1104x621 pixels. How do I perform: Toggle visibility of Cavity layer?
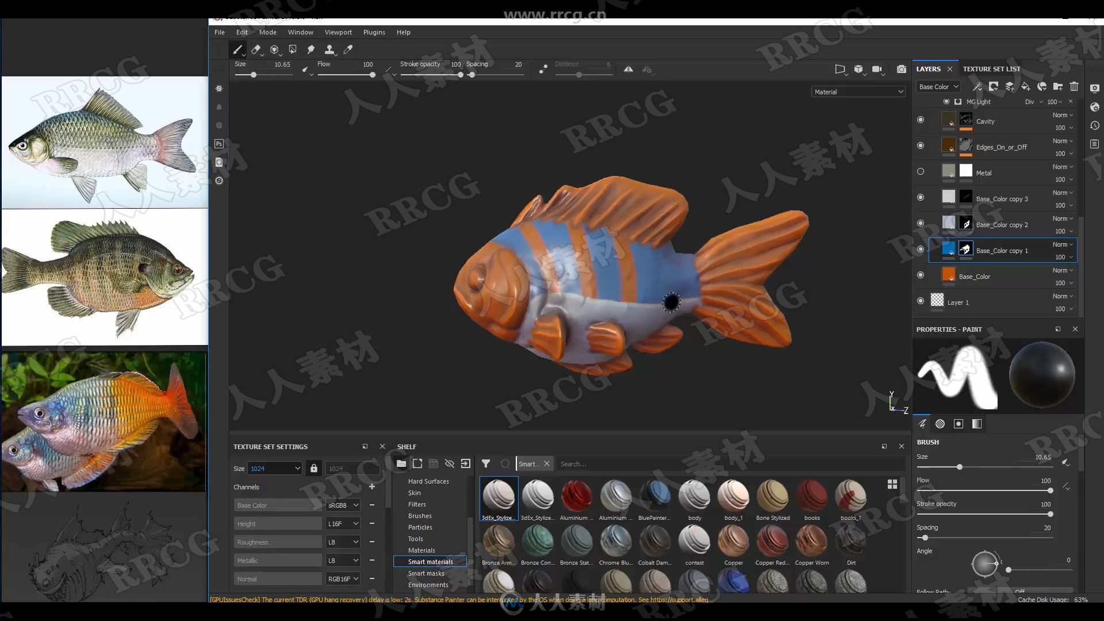click(921, 121)
